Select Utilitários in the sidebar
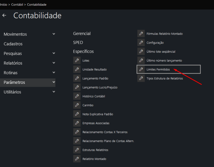The height and width of the screenshot is (167, 214). (x=12, y=92)
